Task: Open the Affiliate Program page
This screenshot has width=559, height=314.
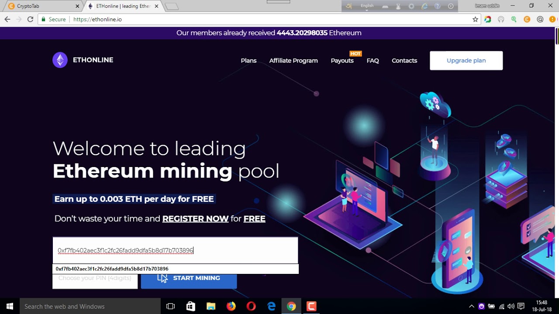Action: (x=293, y=61)
